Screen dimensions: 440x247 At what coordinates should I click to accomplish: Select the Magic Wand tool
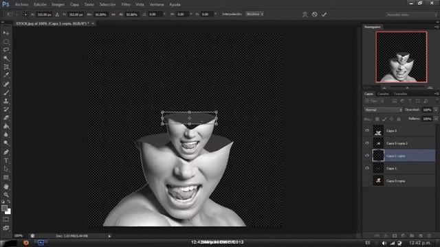pos(6,58)
